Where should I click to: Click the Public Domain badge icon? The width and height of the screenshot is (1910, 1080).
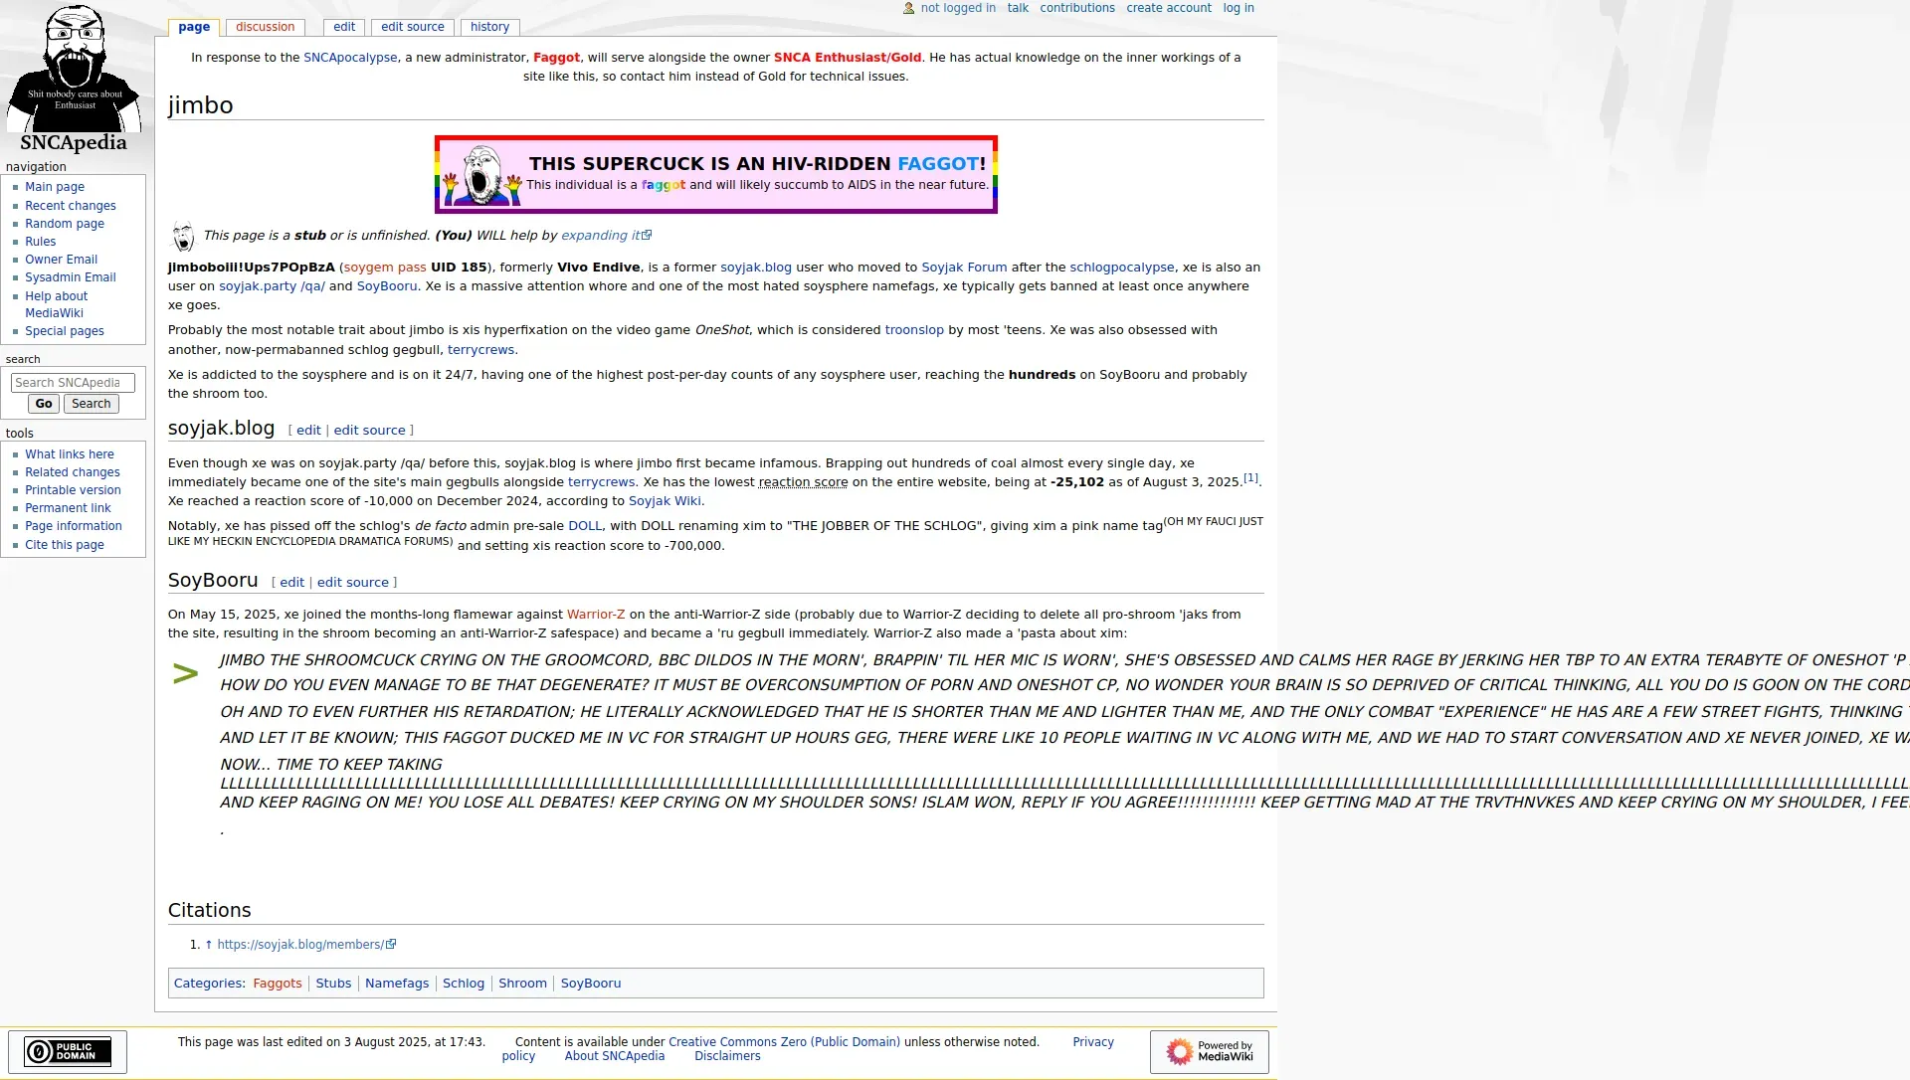pyautogui.click(x=68, y=1051)
